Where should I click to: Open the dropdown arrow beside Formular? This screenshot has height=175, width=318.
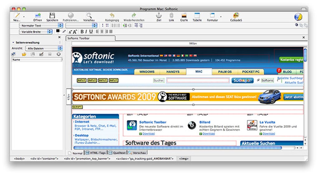tap(221, 17)
